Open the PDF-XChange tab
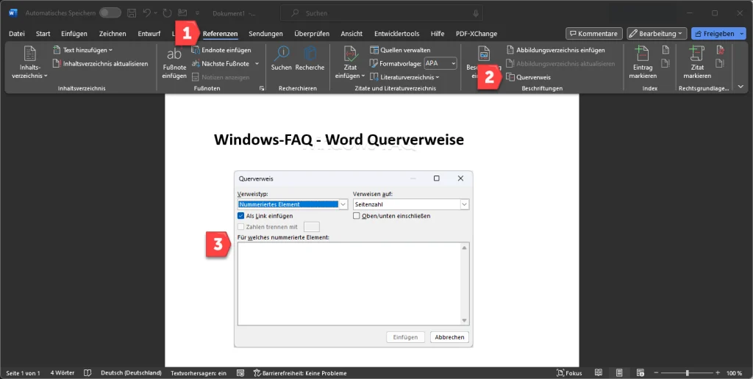Image resolution: width=753 pixels, height=379 pixels. 477,34
